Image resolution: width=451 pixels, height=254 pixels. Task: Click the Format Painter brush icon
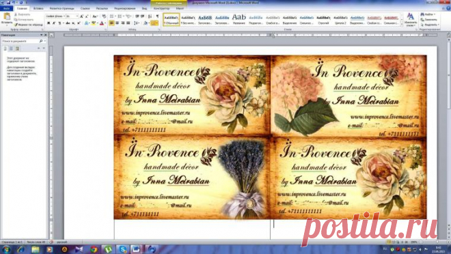click(x=16, y=25)
